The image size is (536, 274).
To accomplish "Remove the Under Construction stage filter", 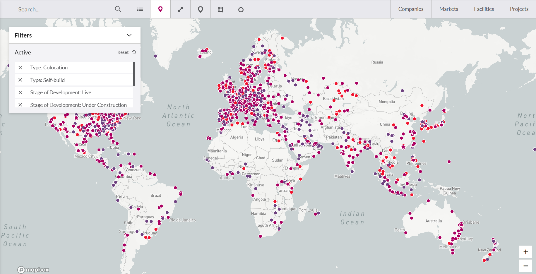I will 20,105.
